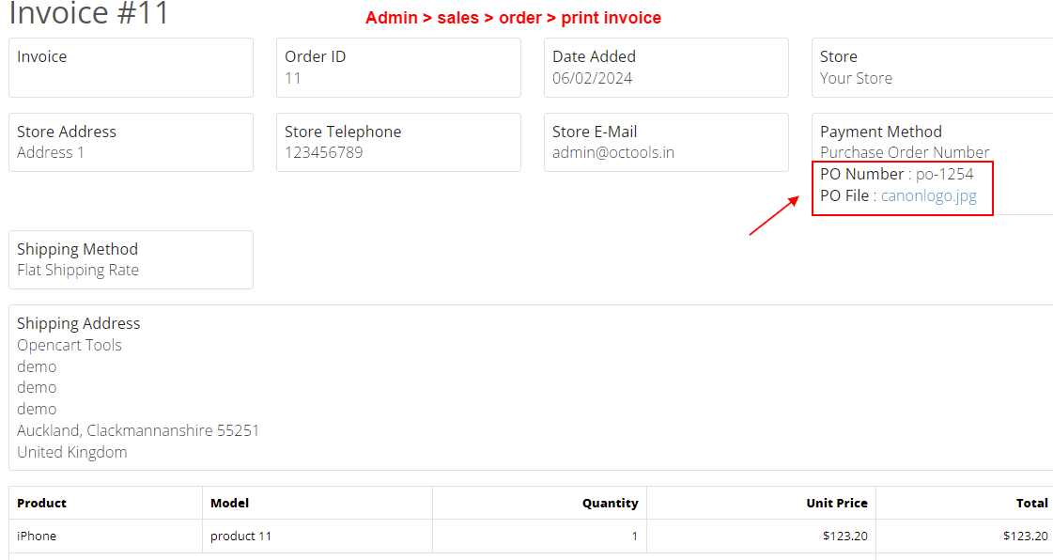Screen dimensions: 1053x560
Task: Click the Invoice #11 heading
Action: tap(88, 13)
